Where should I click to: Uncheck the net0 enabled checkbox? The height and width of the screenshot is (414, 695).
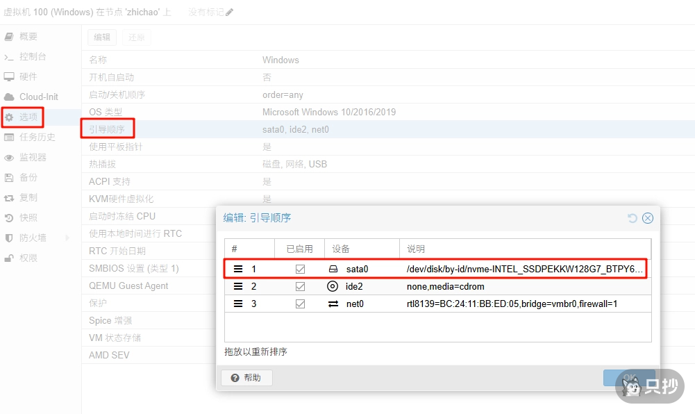click(x=300, y=304)
